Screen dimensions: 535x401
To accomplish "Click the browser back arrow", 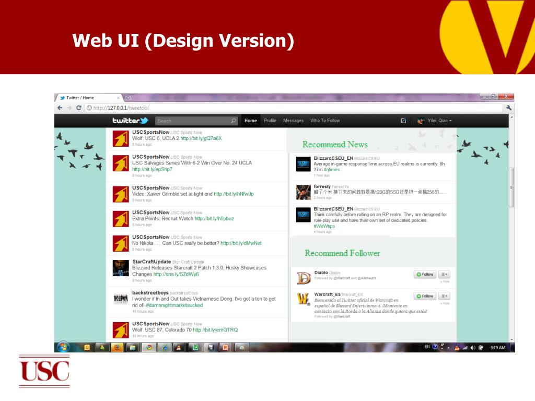I will 60,108.
